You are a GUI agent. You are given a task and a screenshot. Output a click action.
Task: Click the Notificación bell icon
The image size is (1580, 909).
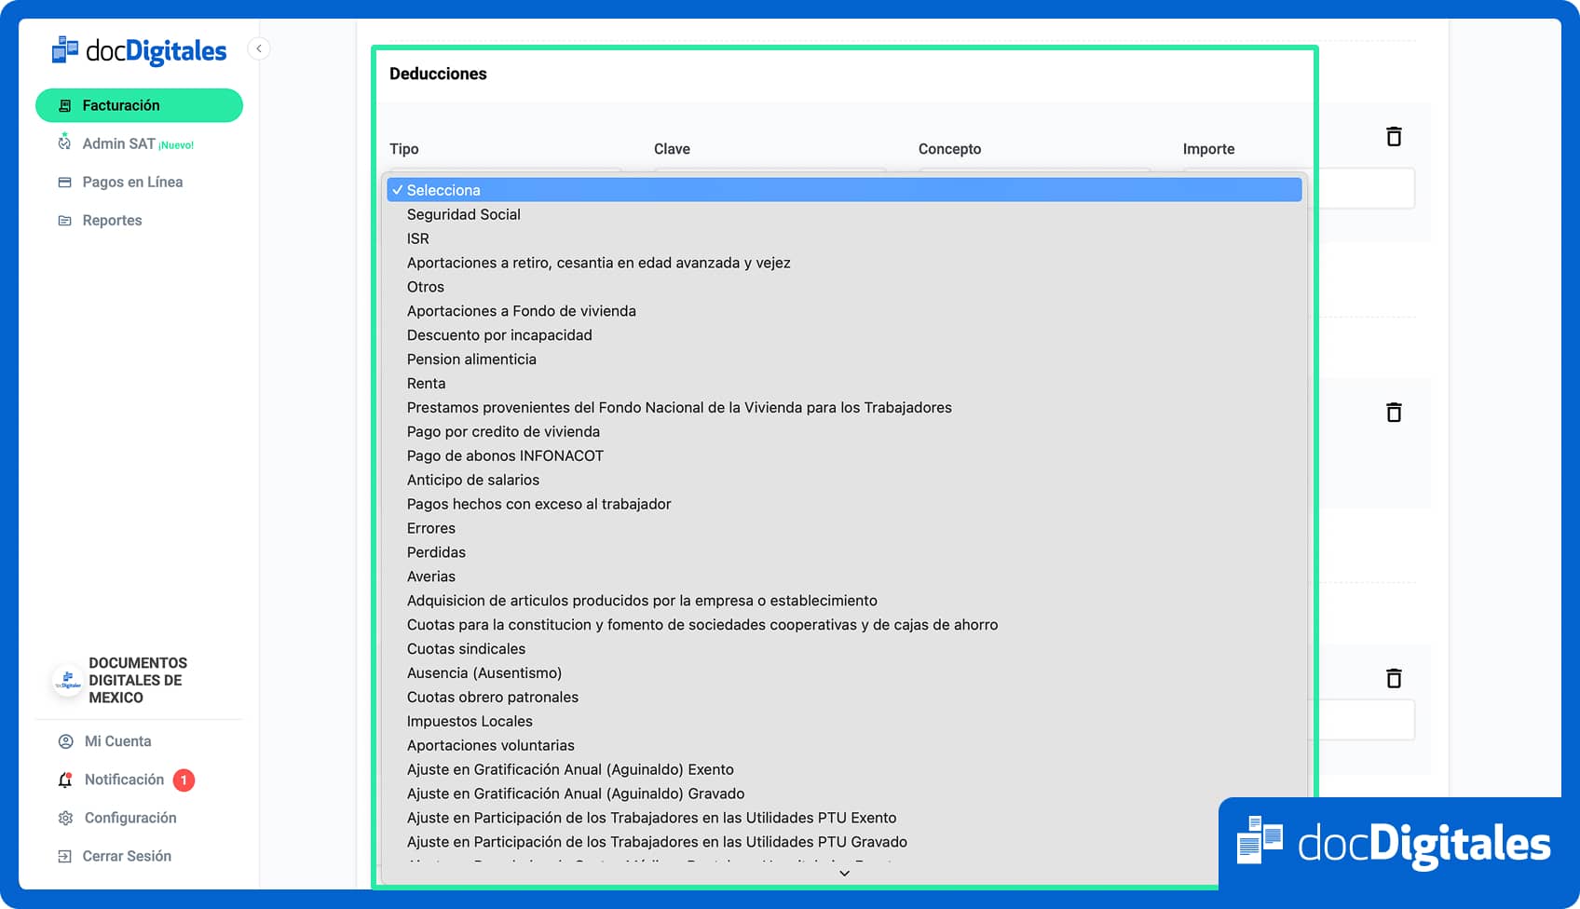coord(65,780)
